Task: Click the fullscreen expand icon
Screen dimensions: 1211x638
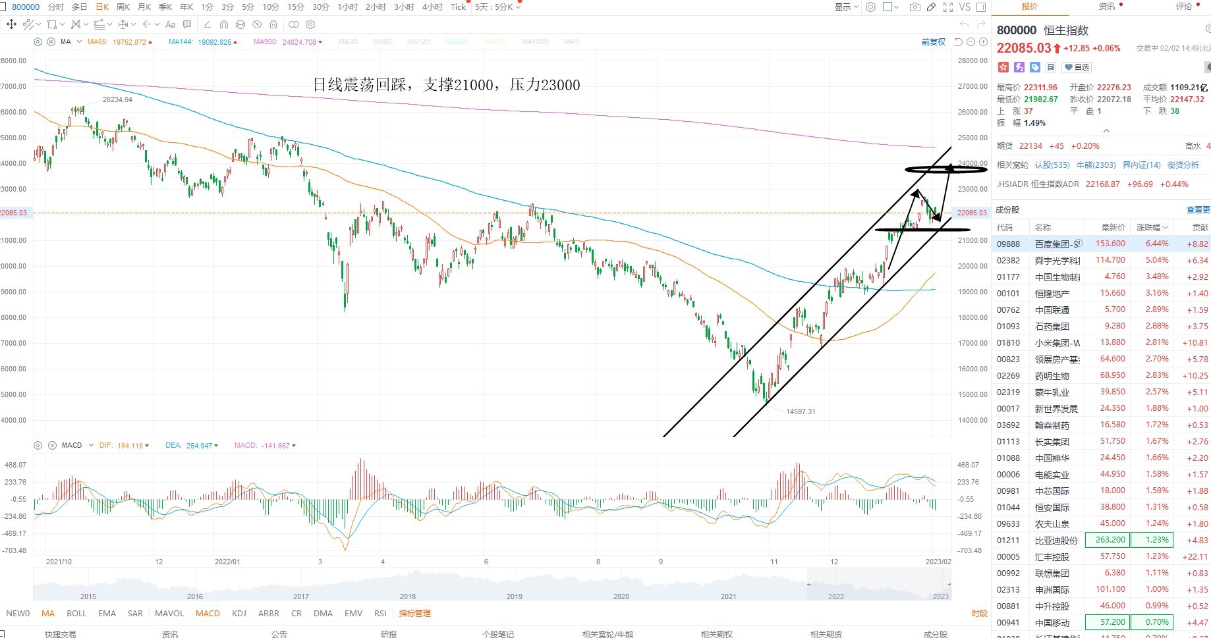Action: coord(948,7)
